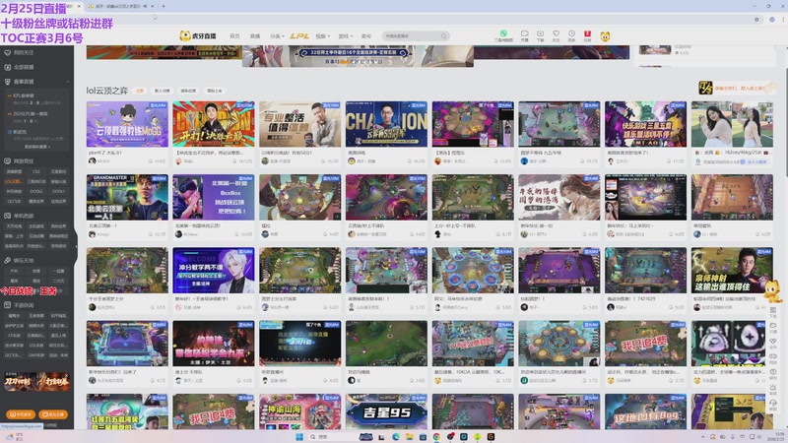Bookmark this page with the star icon
788x443 pixels.
tap(756, 20)
